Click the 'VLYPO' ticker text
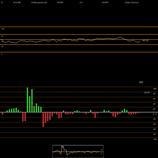Viewport: 158px width, 158px height. click(105, 3)
